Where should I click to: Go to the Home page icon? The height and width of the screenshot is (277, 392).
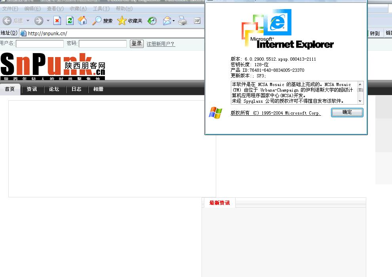coord(82,21)
